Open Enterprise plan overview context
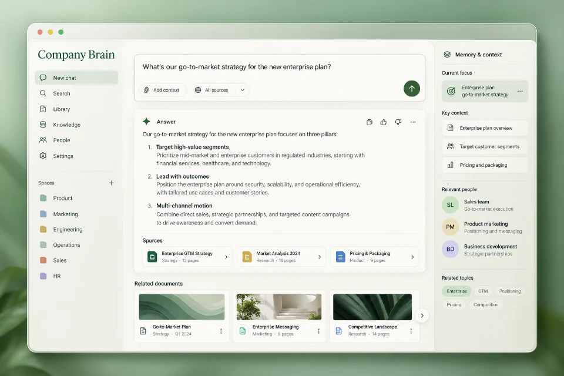The height and width of the screenshot is (376, 564). (x=485, y=128)
